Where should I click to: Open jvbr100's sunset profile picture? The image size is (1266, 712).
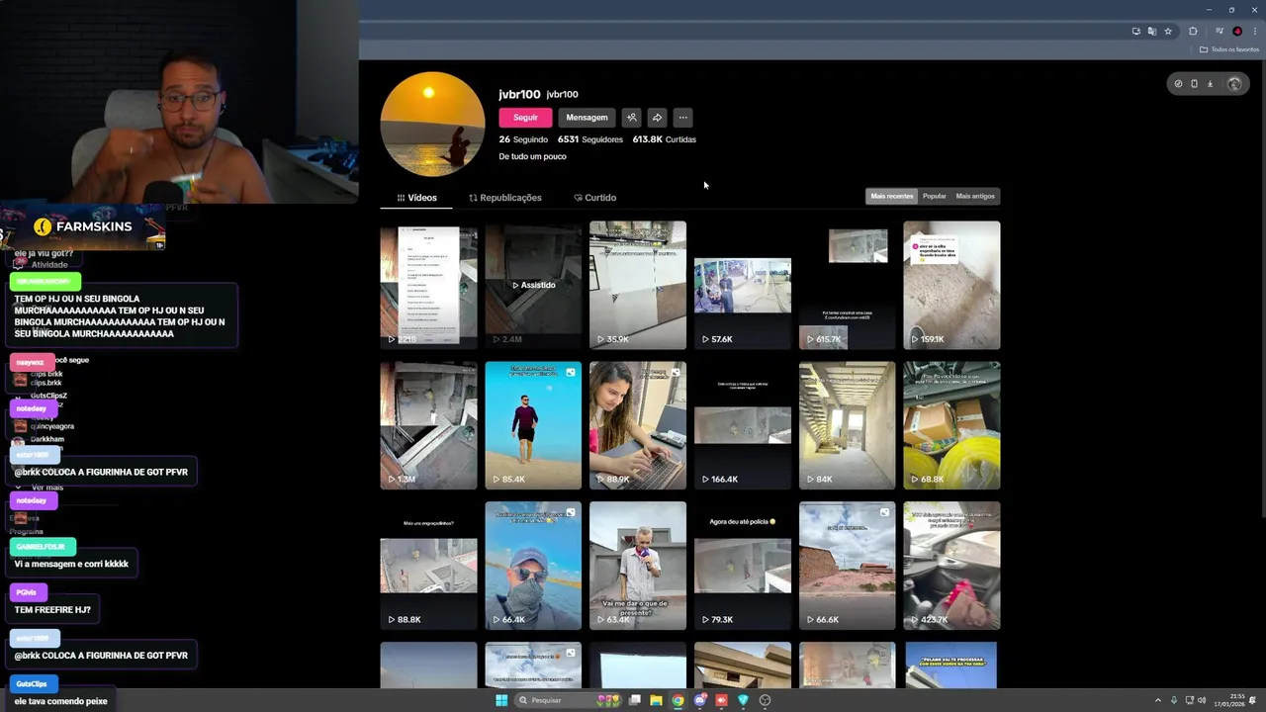[x=432, y=124]
